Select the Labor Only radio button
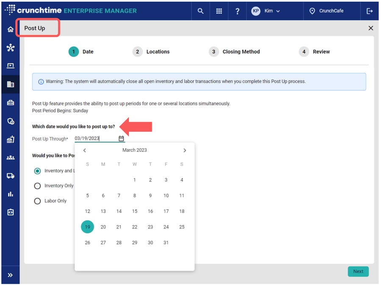Screen dimensions: 381x285 37,201
